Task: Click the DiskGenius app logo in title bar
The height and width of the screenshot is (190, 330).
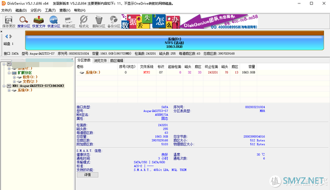Action: pos(3,3)
